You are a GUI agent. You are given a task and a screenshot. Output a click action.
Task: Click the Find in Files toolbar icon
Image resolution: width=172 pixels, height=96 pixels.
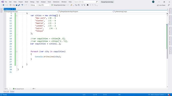[x=71, y=5]
